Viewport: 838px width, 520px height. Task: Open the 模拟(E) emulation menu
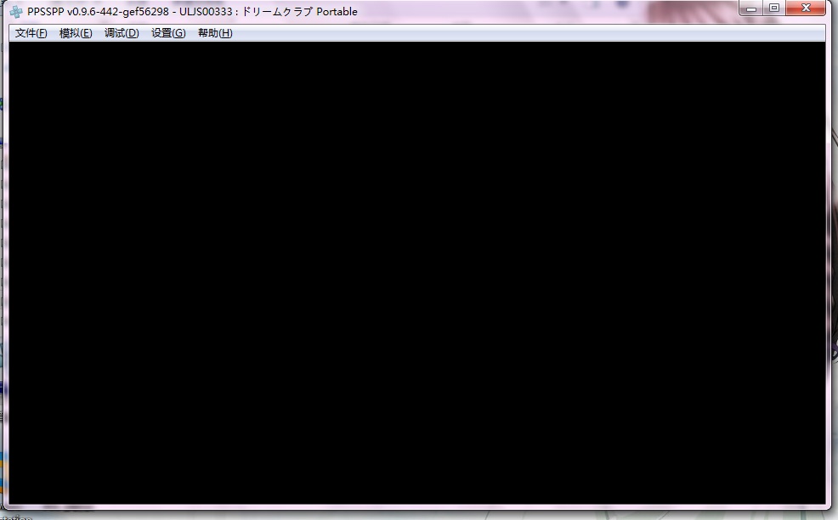click(x=76, y=33)
